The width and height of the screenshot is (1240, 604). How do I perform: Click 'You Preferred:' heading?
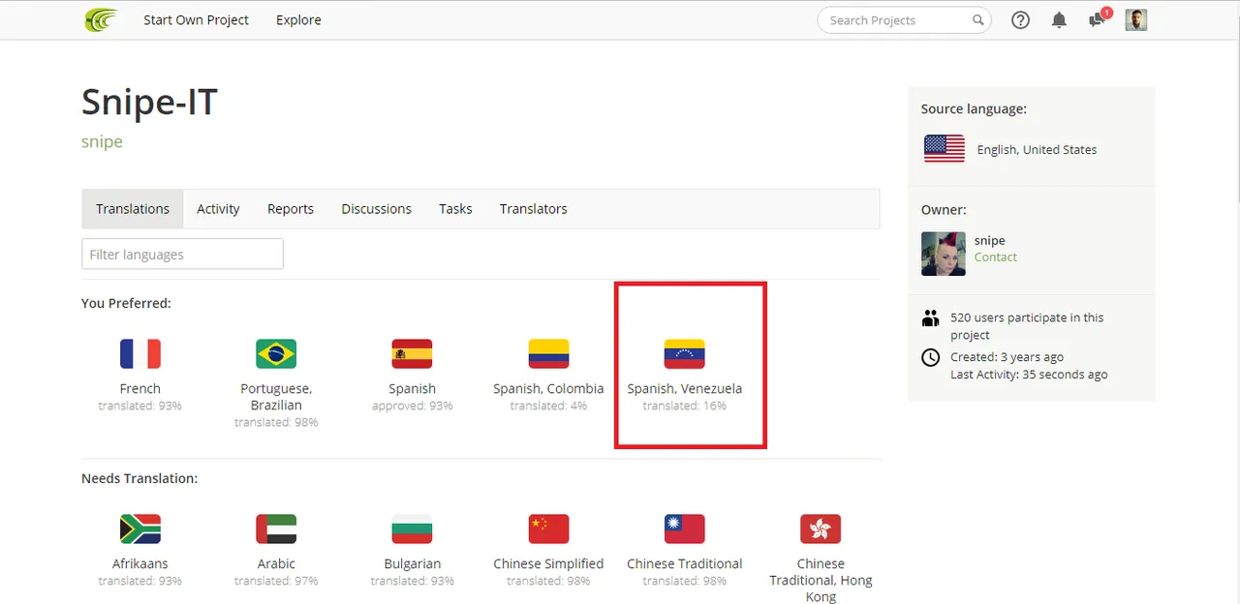pos(126,303)
